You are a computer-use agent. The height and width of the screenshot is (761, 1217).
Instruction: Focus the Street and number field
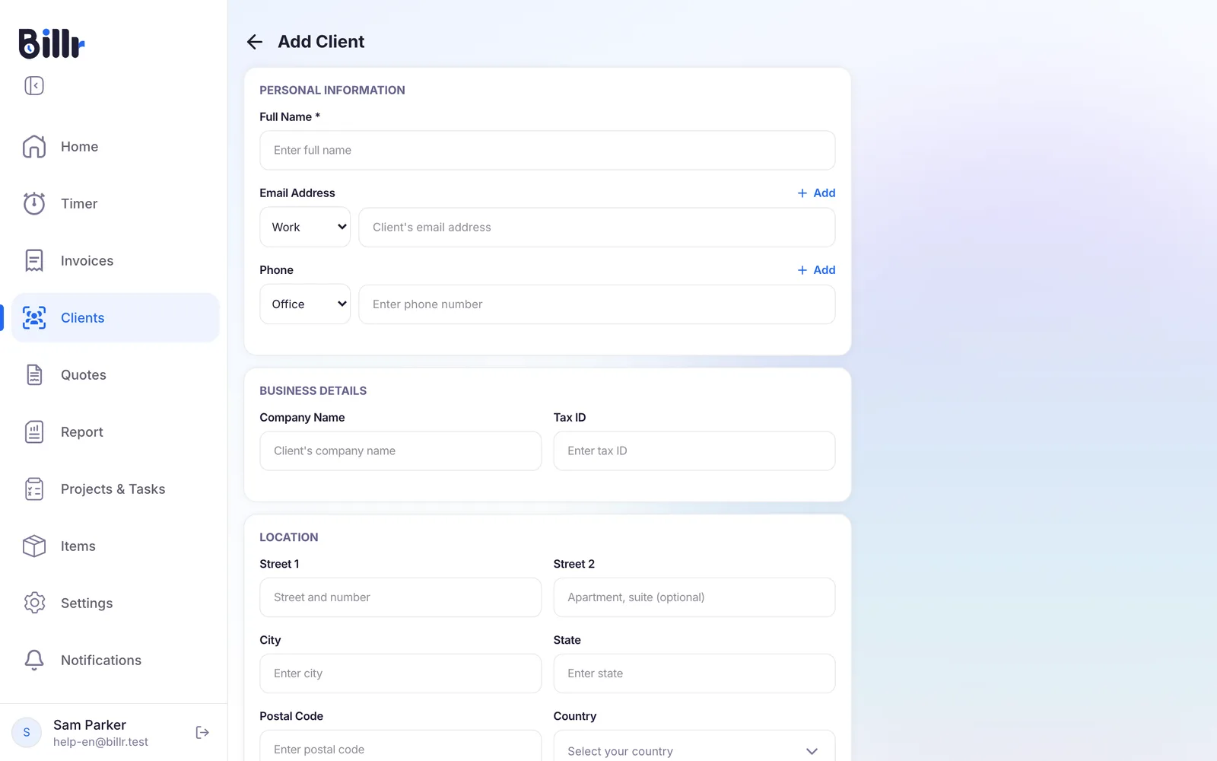tap(401, 597)
